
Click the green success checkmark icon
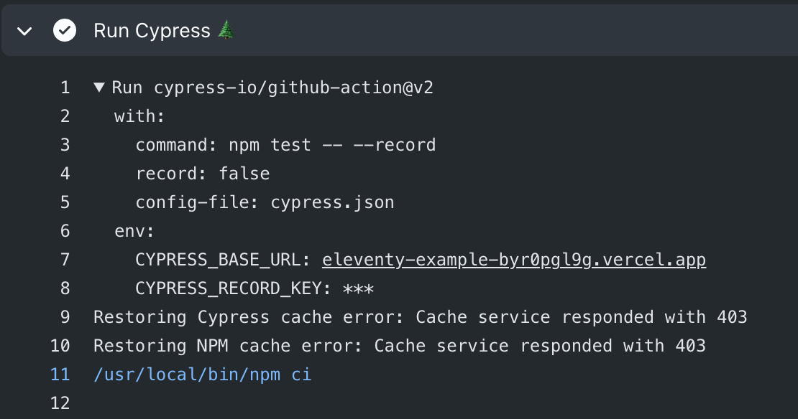[65, 30]
